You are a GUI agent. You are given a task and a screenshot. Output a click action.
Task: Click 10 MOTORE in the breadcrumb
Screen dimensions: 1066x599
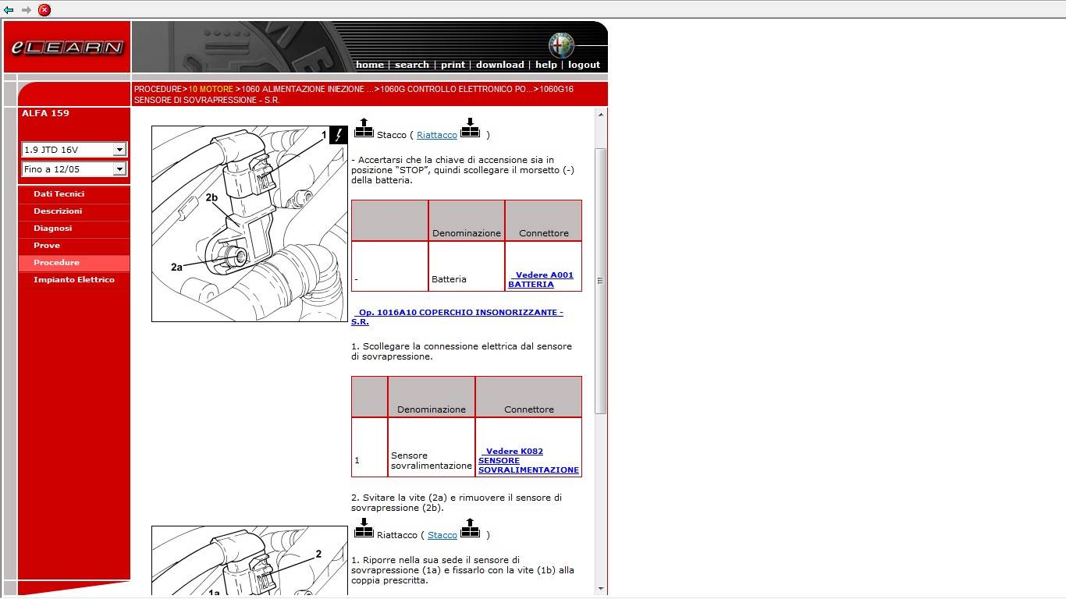[x=211, y=90]
